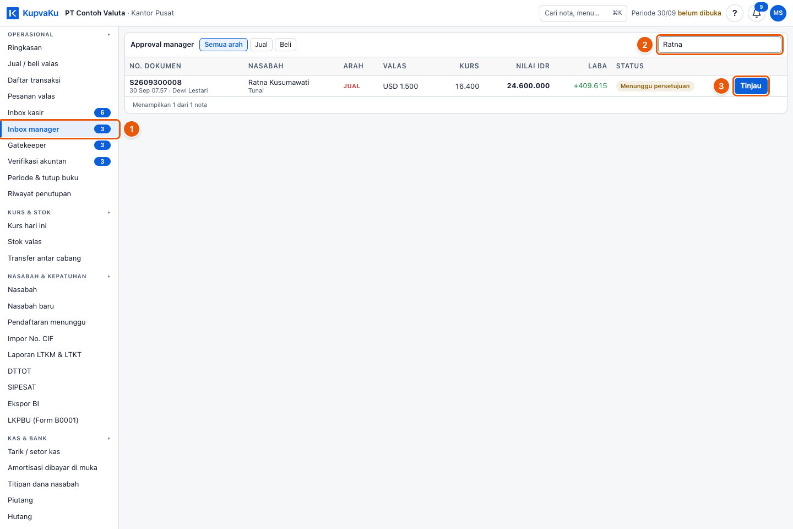The height and width of the screenshot is (529, 793).
Task: Open Gatekeeper in the sidebar
Action: pos(59,145)
